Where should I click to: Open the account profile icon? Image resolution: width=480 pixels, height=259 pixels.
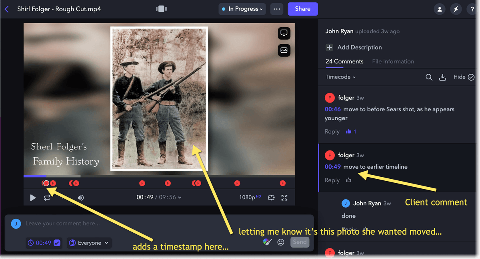[440, 9]
